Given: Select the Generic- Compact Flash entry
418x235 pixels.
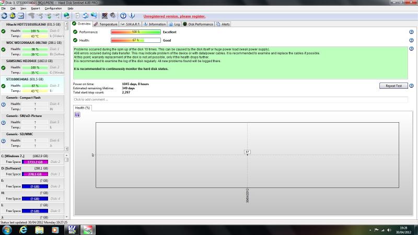Looking at the screenshot, I should click(32, 103).
